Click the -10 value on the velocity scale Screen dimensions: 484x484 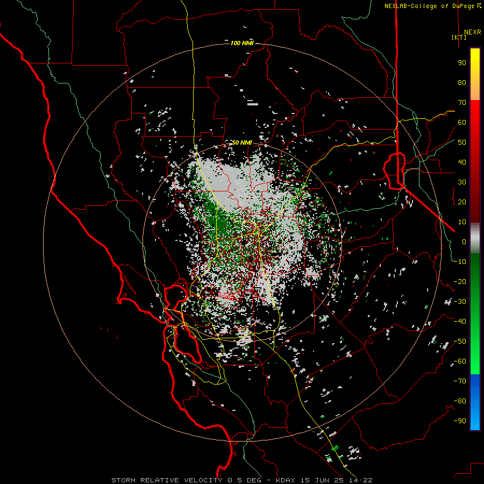(460, 262)
